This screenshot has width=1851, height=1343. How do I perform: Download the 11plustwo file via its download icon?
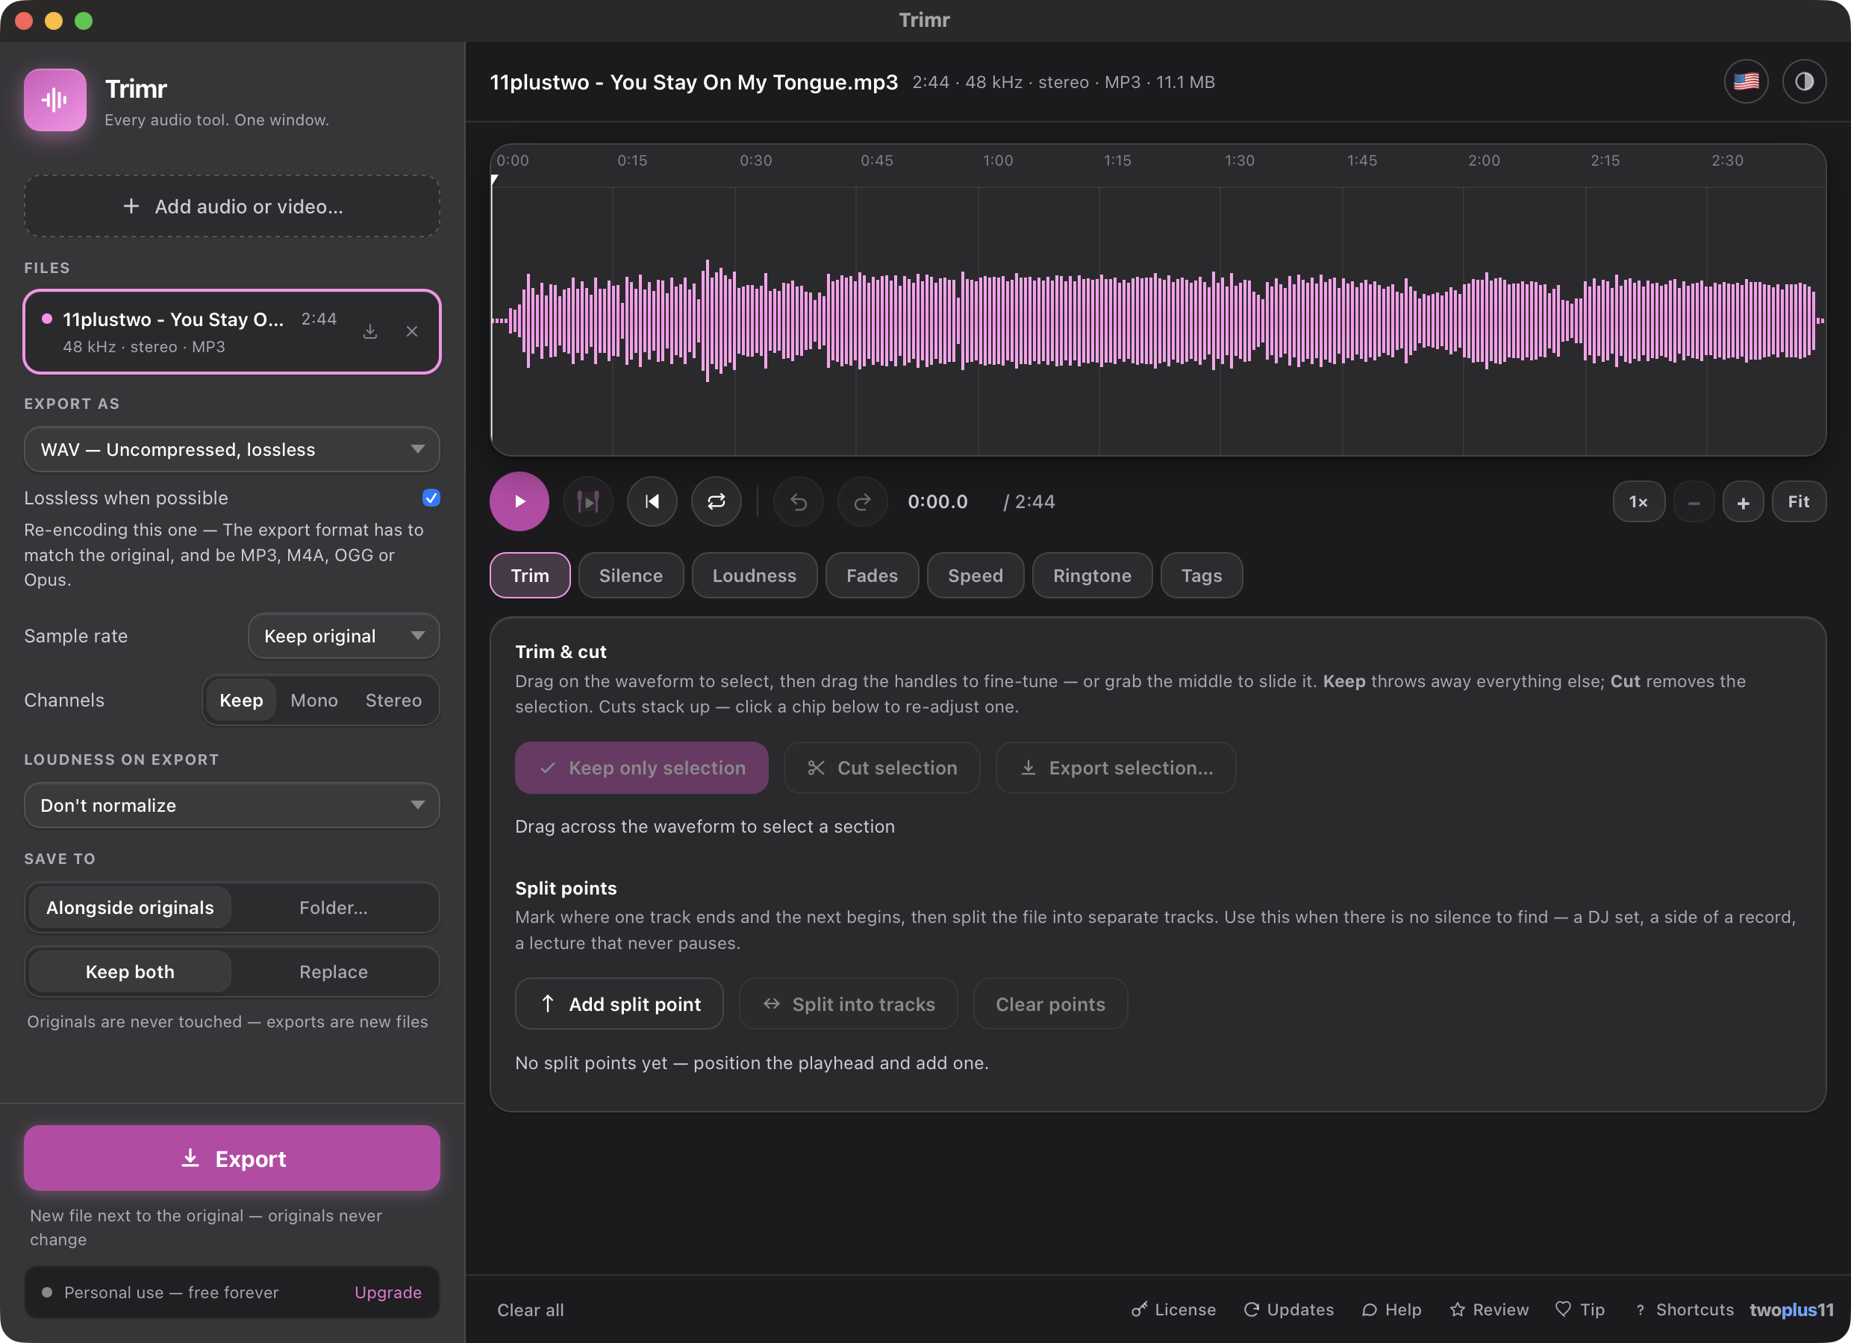point(370,331)
